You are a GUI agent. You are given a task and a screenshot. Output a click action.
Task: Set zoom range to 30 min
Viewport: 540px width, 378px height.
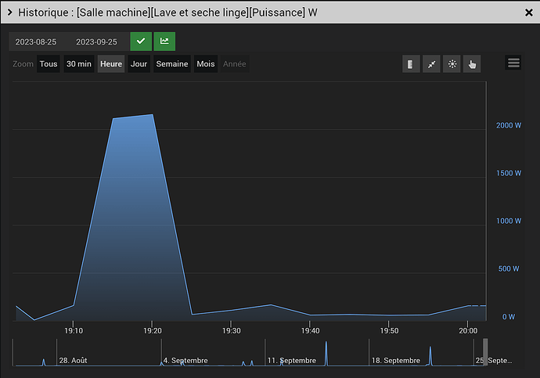(78, 64)
